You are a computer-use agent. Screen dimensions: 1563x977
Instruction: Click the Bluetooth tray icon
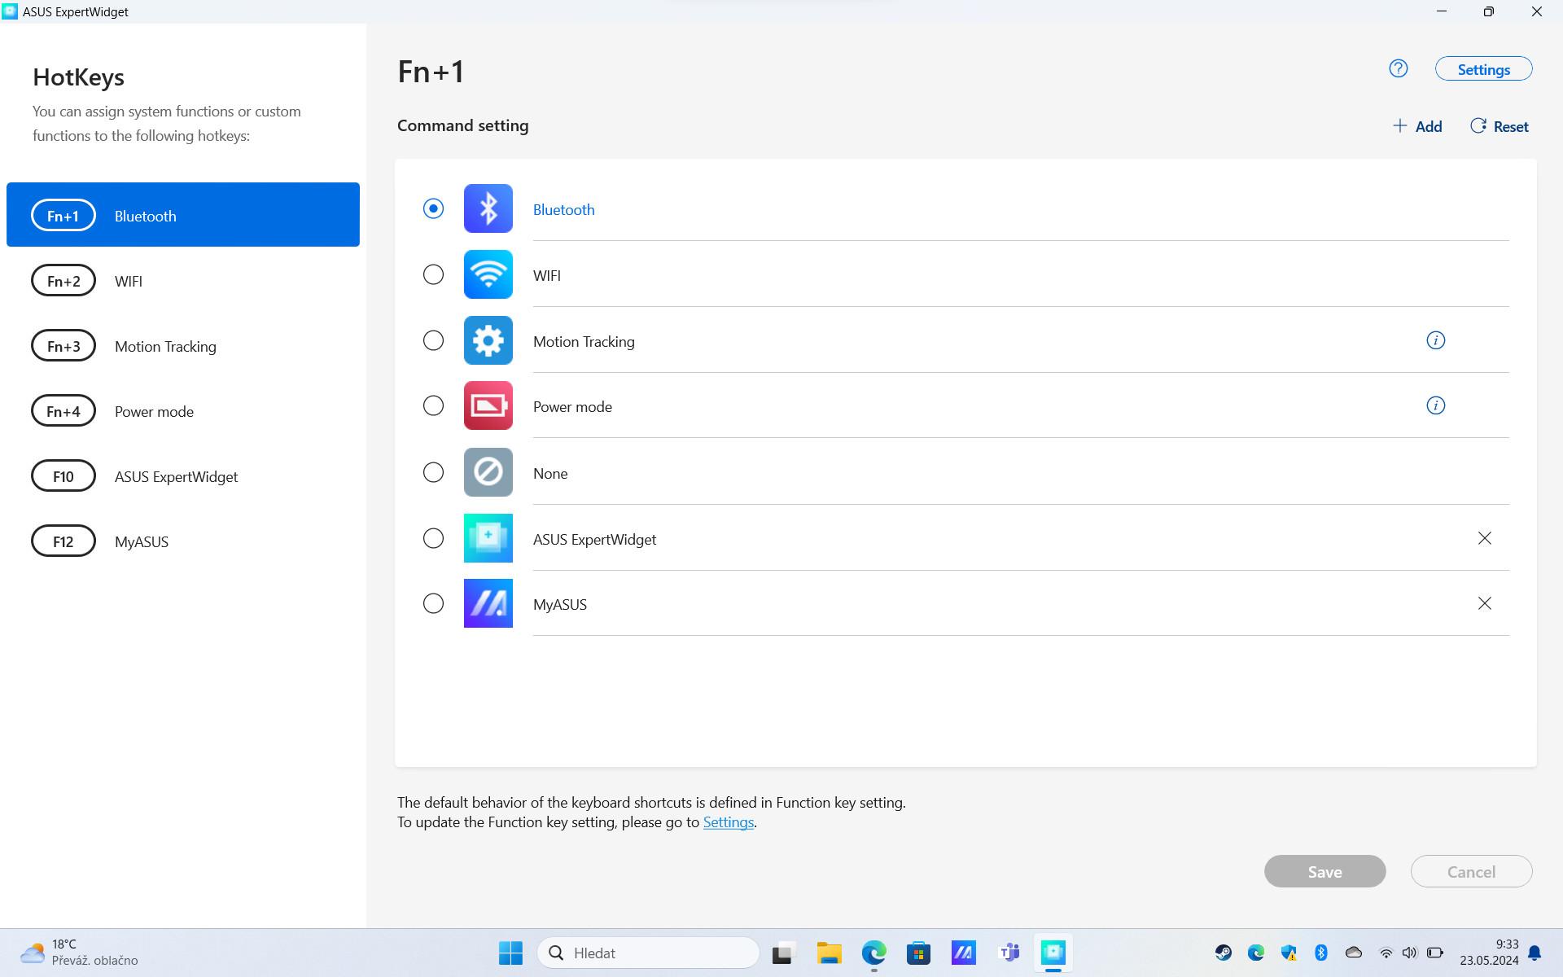pos(1321,953)
